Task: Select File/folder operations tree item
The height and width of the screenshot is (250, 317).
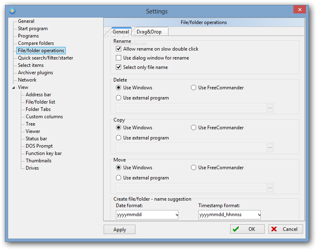Action: [41, 51]
